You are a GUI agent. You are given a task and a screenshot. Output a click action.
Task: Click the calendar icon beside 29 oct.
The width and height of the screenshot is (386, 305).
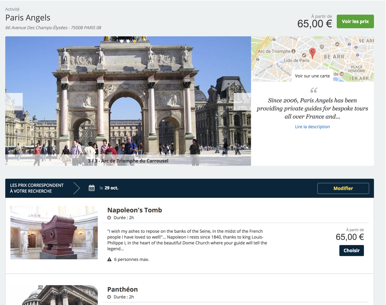pos(92,188)
